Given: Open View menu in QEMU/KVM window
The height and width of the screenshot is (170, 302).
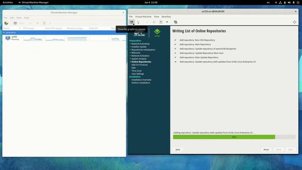Looking at the screenshot, I should tap(156, 17).
